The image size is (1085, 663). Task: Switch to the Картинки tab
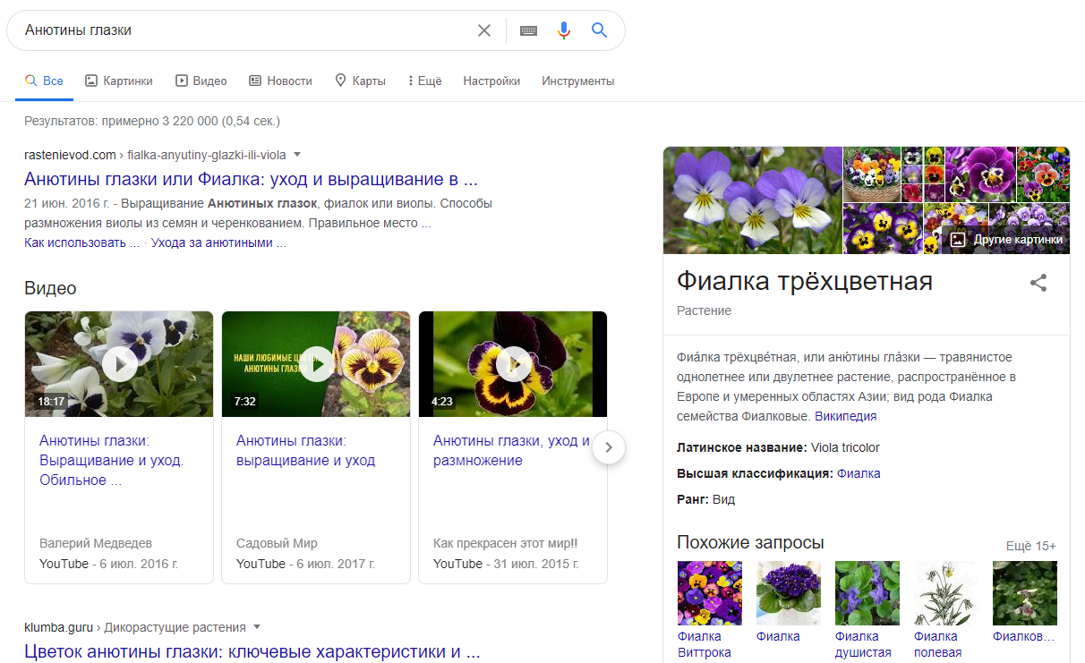click(x=119, y=81)
